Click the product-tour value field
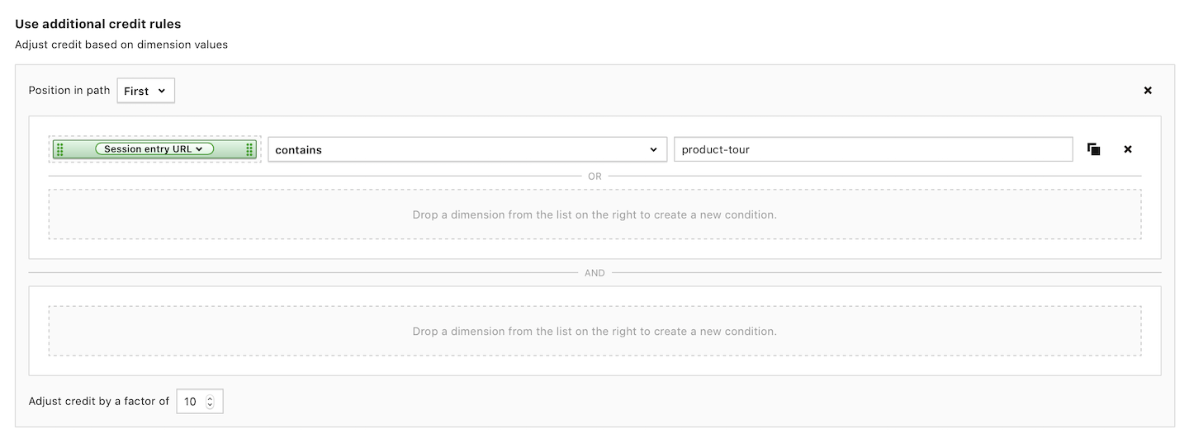 coord(873,149)
